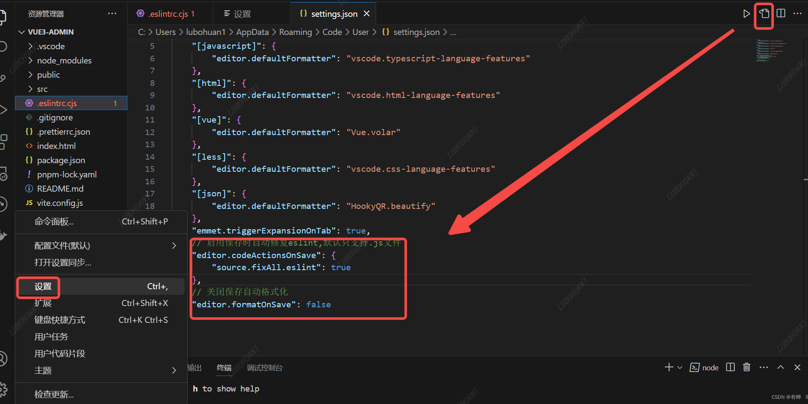Click the "HookyQR.beautify" string value
Viewport: 808px width, 404px height.
pos(391,206)
